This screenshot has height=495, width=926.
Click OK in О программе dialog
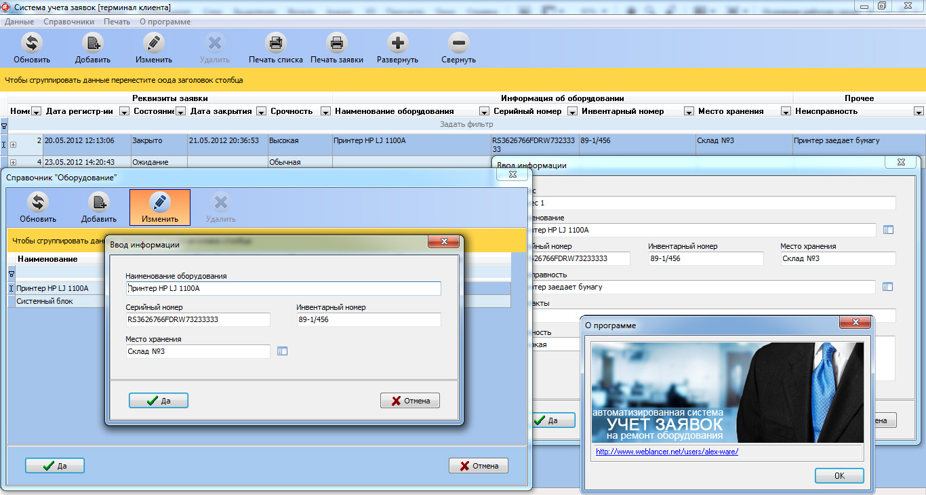pos(839,476)
